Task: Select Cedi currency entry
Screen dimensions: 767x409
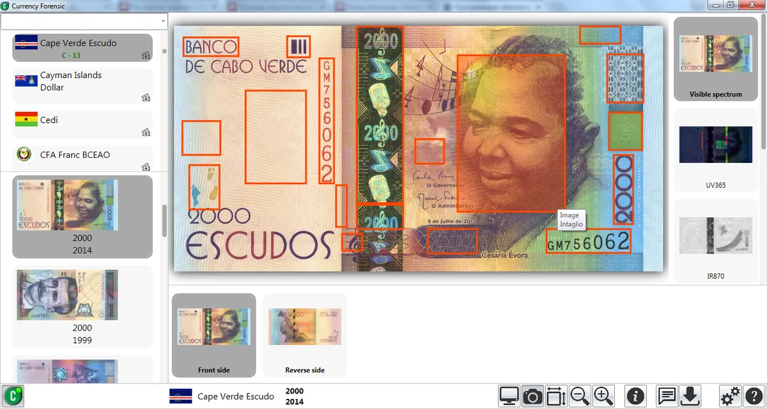Action: pyautogui.click(x=82, y=125)
